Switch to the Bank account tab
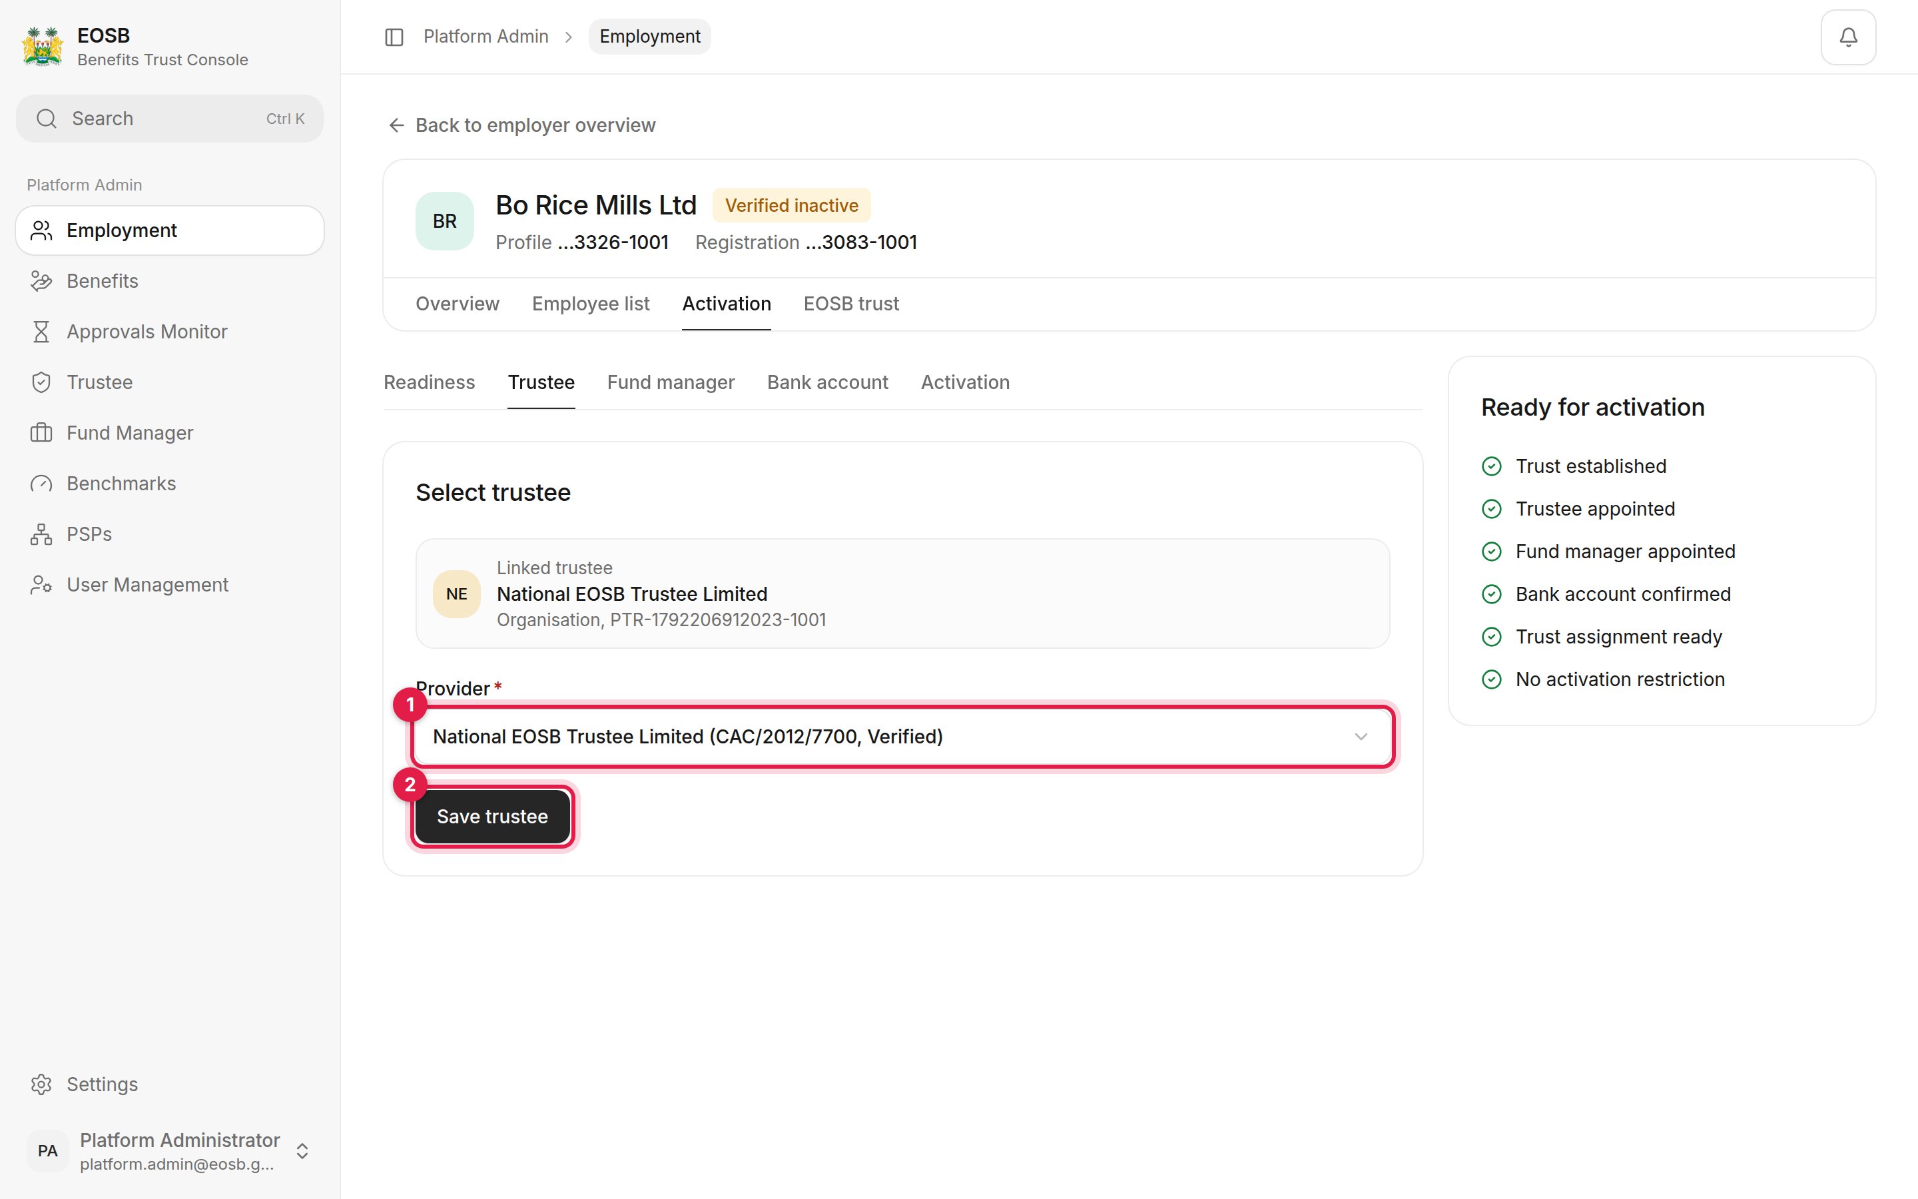1918x1199 pixels. pos(827,382)
